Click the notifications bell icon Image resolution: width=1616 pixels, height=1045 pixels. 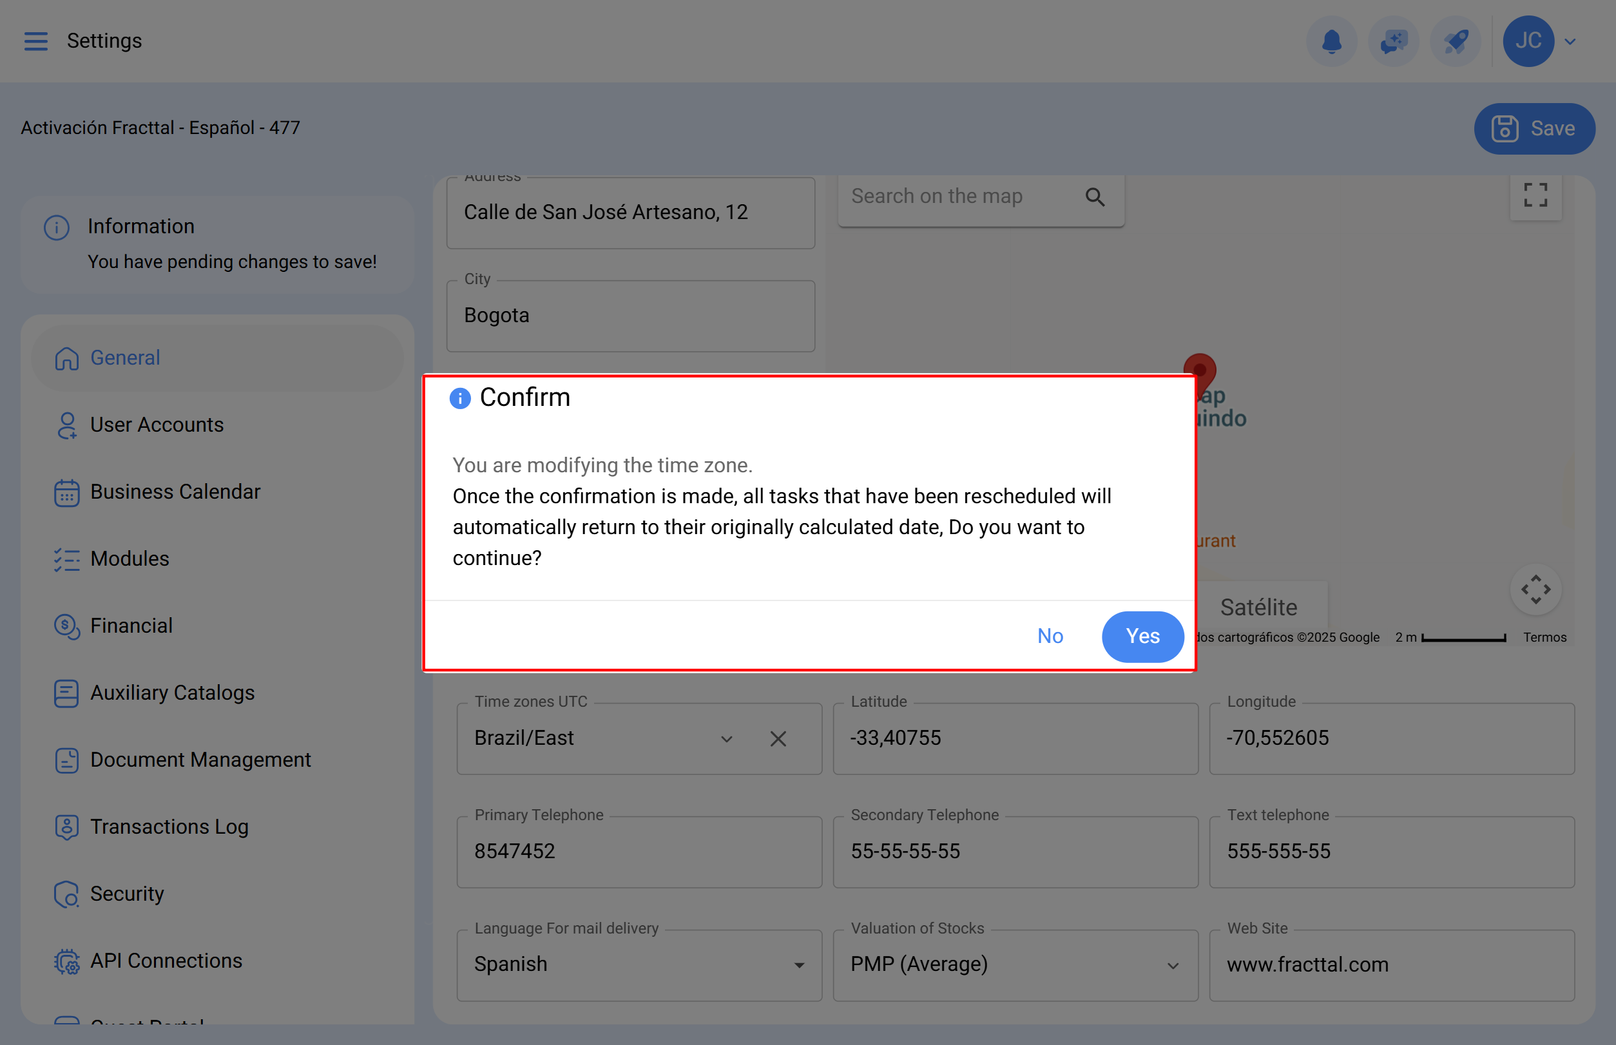[x=1331, y=41]
